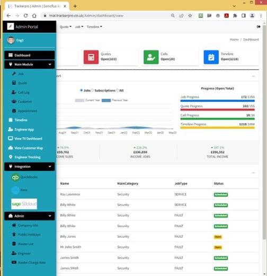Click Calls Open(20) tile text
Screen dimensions: 267x276
tap(167, 56)
